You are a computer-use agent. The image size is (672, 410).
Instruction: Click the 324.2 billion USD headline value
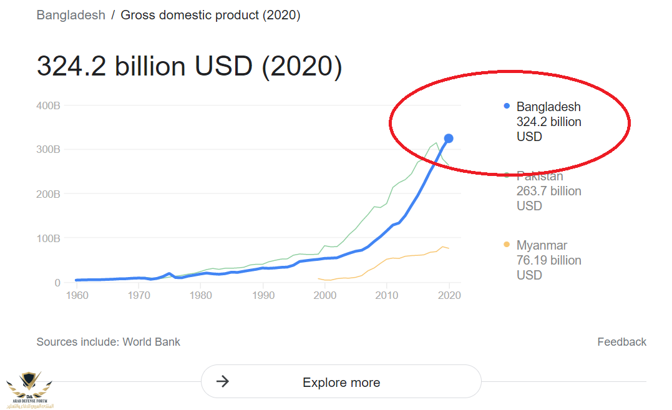190,66
